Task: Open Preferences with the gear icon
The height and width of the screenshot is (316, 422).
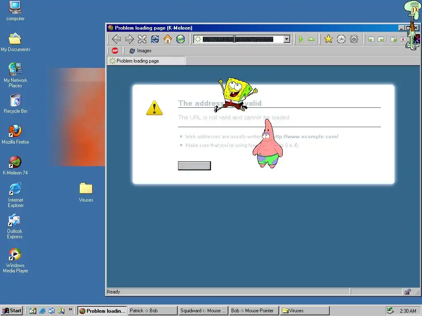Action: (354, 39)
